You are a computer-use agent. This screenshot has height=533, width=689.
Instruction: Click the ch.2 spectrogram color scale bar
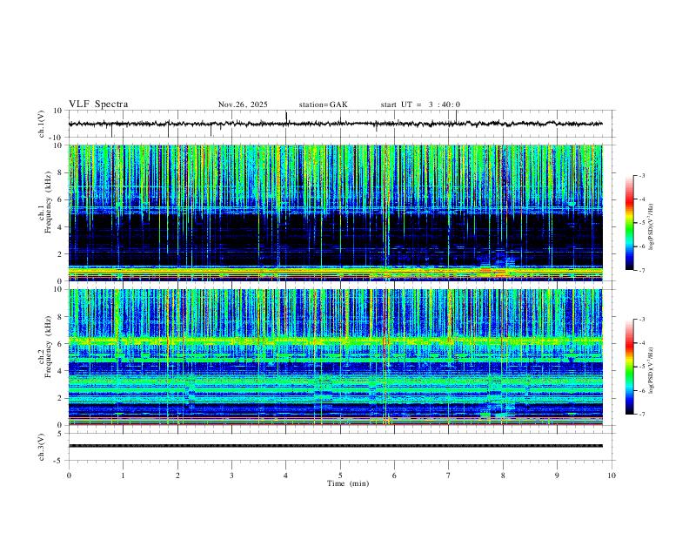tap(629, 367)
